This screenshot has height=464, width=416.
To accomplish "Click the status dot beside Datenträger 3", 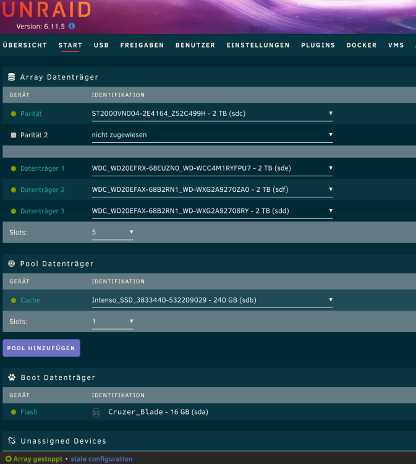I will coord(14,211).
